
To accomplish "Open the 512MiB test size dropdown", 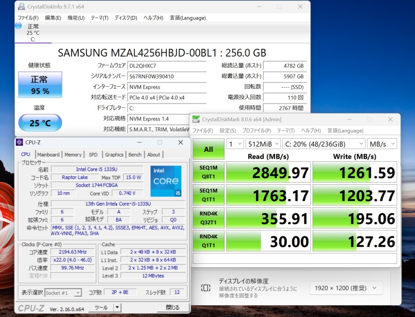I will pos(262,144).
